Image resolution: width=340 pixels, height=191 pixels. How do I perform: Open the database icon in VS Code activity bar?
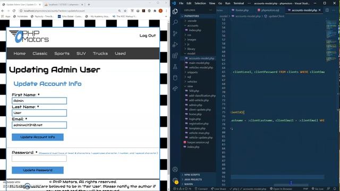pyautogui.click(x=175, y=77)
